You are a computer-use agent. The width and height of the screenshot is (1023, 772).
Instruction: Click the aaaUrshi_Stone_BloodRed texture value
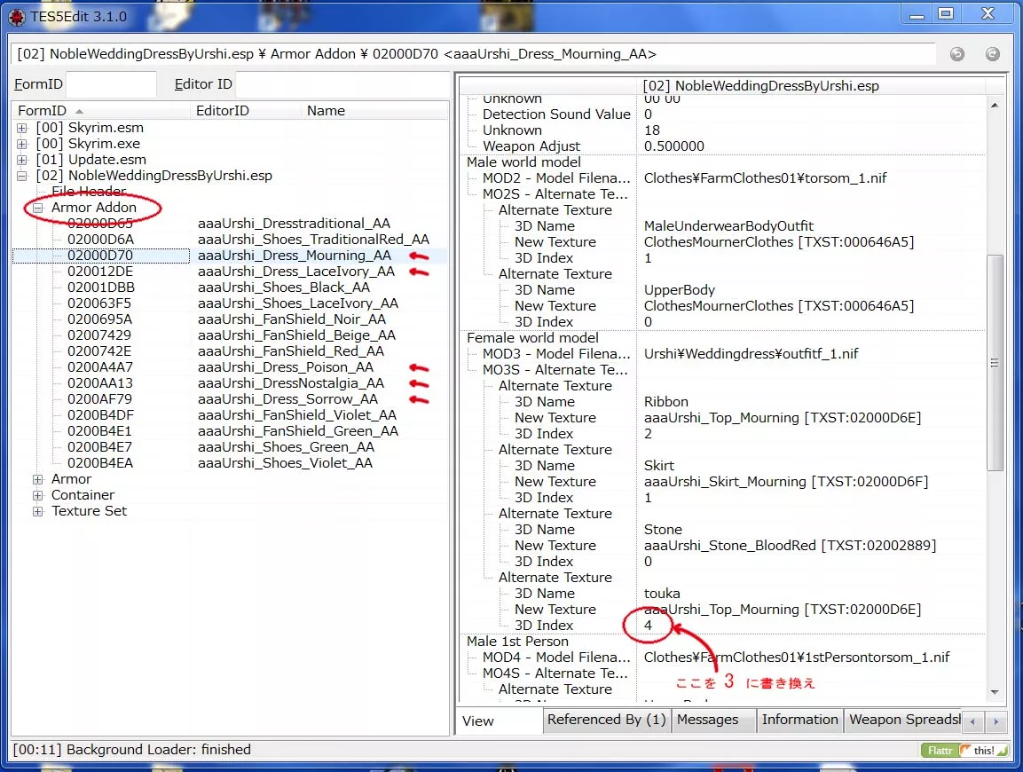click(790, 547)
